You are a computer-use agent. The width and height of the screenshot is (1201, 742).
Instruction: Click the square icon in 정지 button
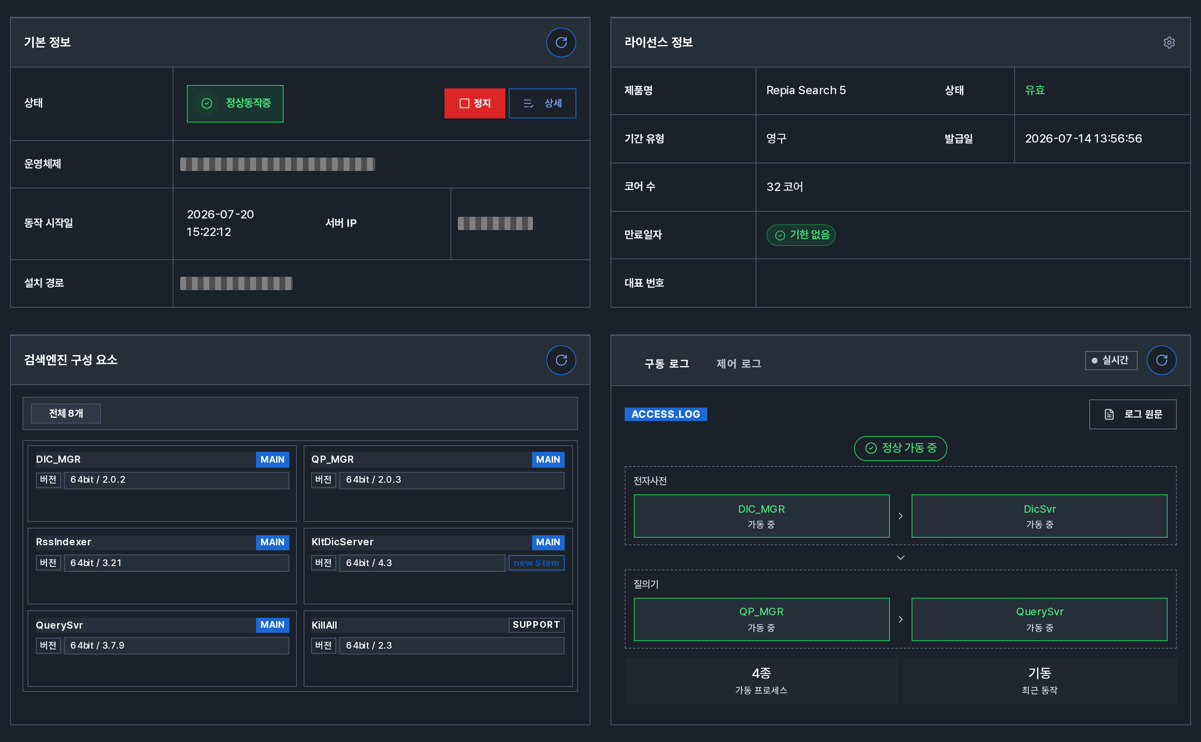coord(464,103)
